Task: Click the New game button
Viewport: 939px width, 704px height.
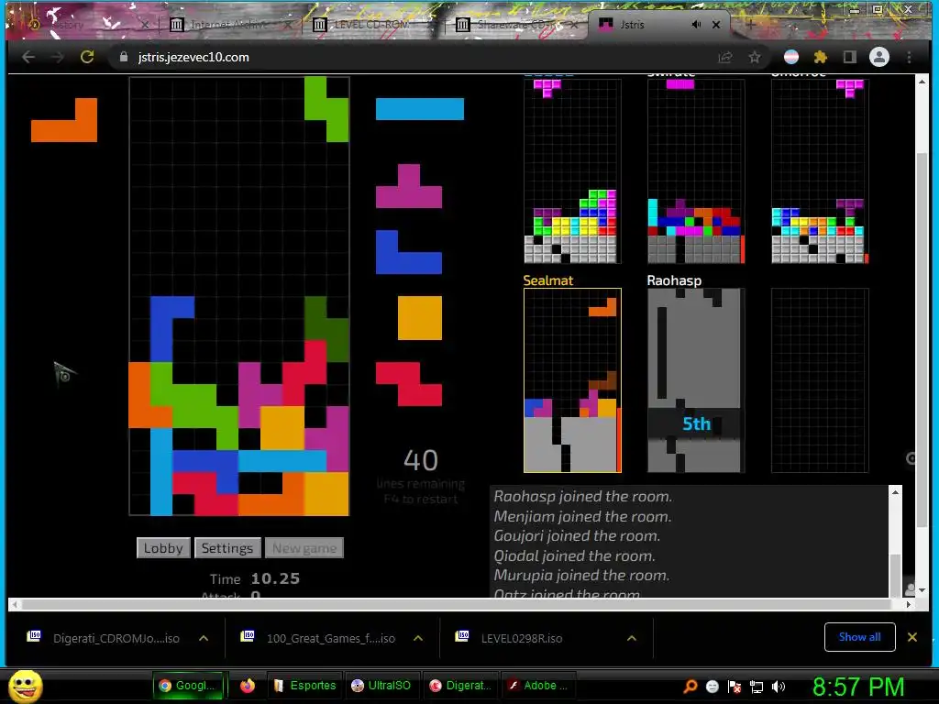Action: [304, 548]
